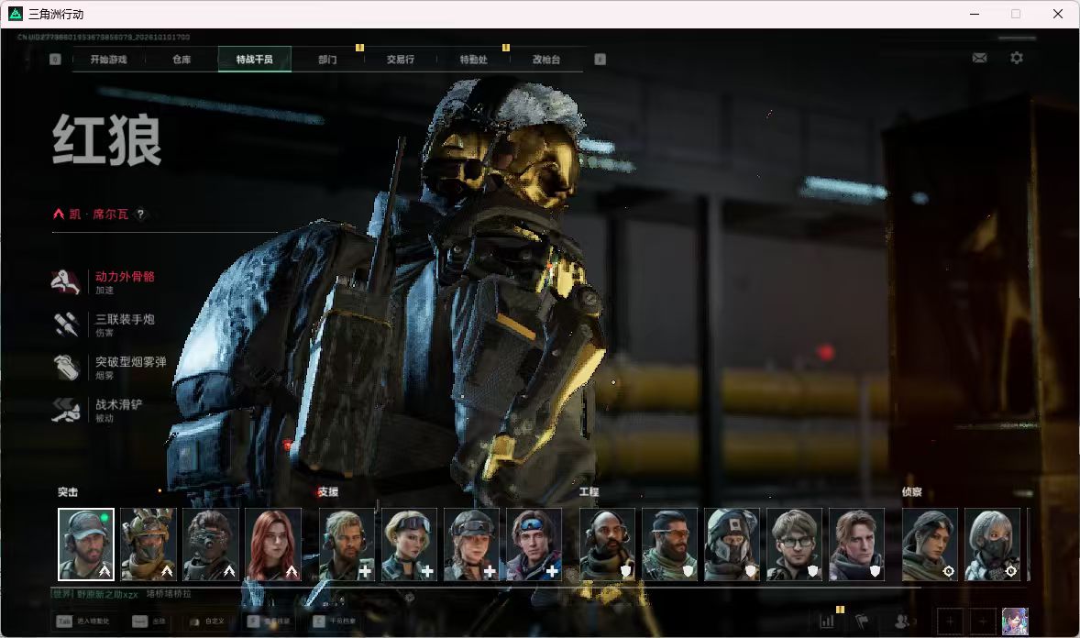Open the settings gear icon
Viewport: 1080px width, 638px height.
(1017, 58)
